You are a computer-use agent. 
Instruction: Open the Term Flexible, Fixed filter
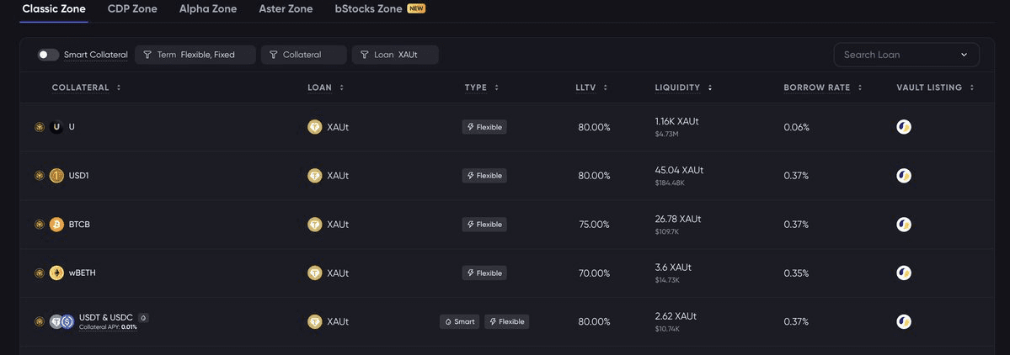pyautogui.click(x=195, y=55)
